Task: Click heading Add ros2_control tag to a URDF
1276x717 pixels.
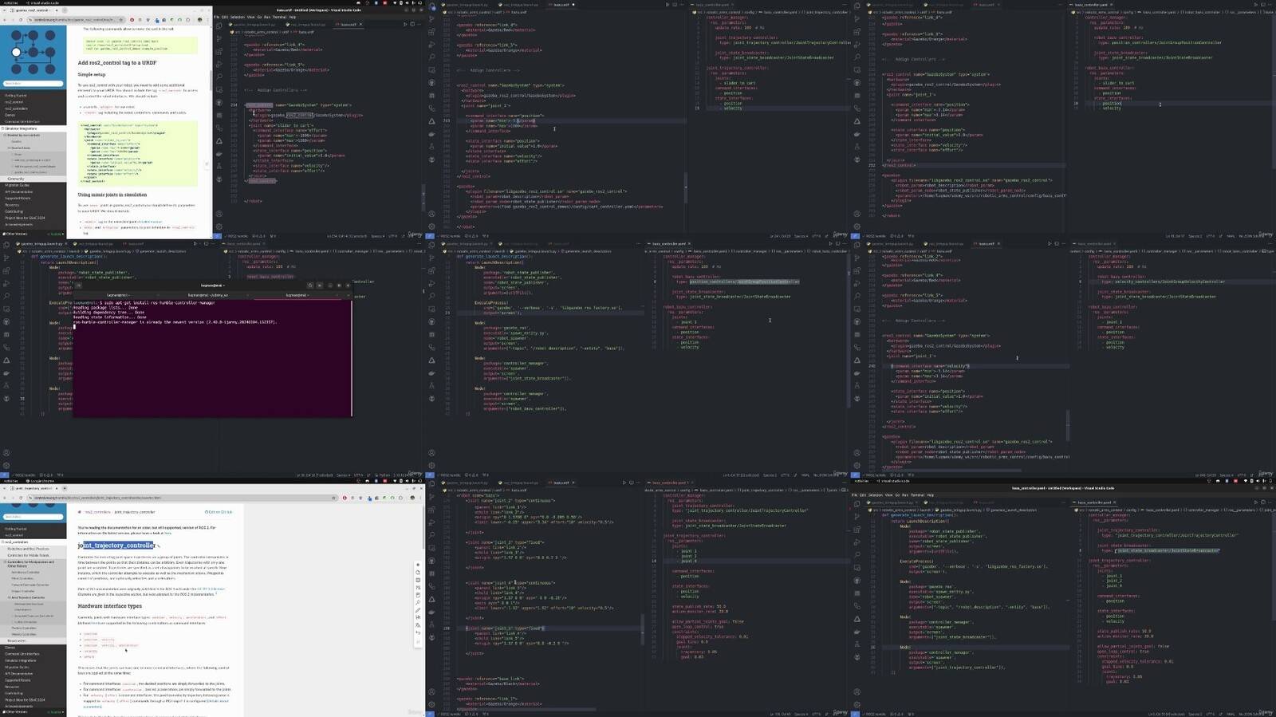Action: pyautogui.click(x=117, y=62)
